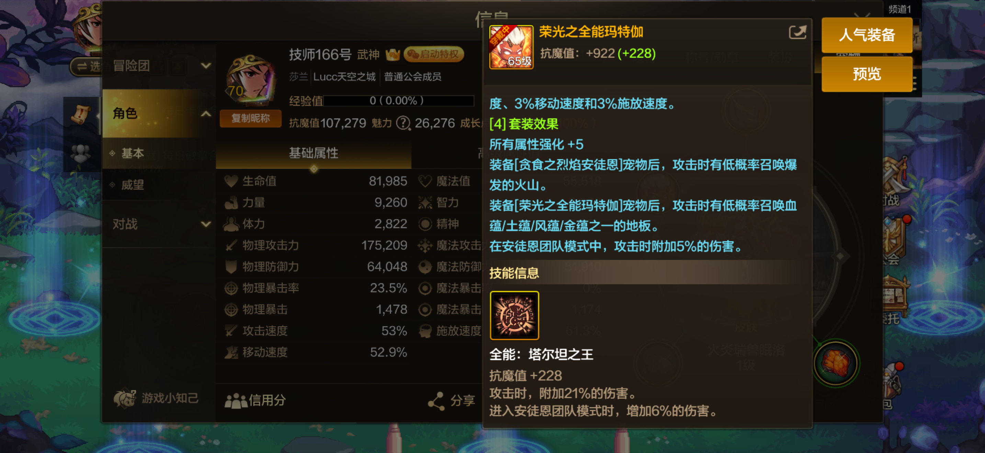Select the 荣光之全能玛特伽 pet portrait
Image resolution: width=985 pixels, height=453 pixels.
point(511,47)
